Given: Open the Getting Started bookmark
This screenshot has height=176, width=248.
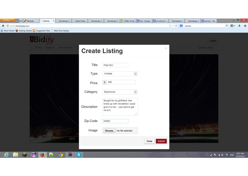Looking at the screenshot, I should tap(24, 31).
